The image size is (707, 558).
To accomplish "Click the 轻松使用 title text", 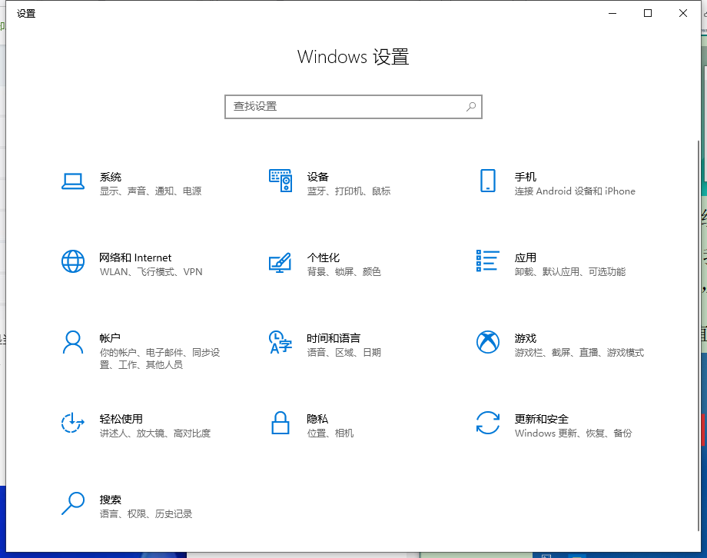I will [121, 419].
